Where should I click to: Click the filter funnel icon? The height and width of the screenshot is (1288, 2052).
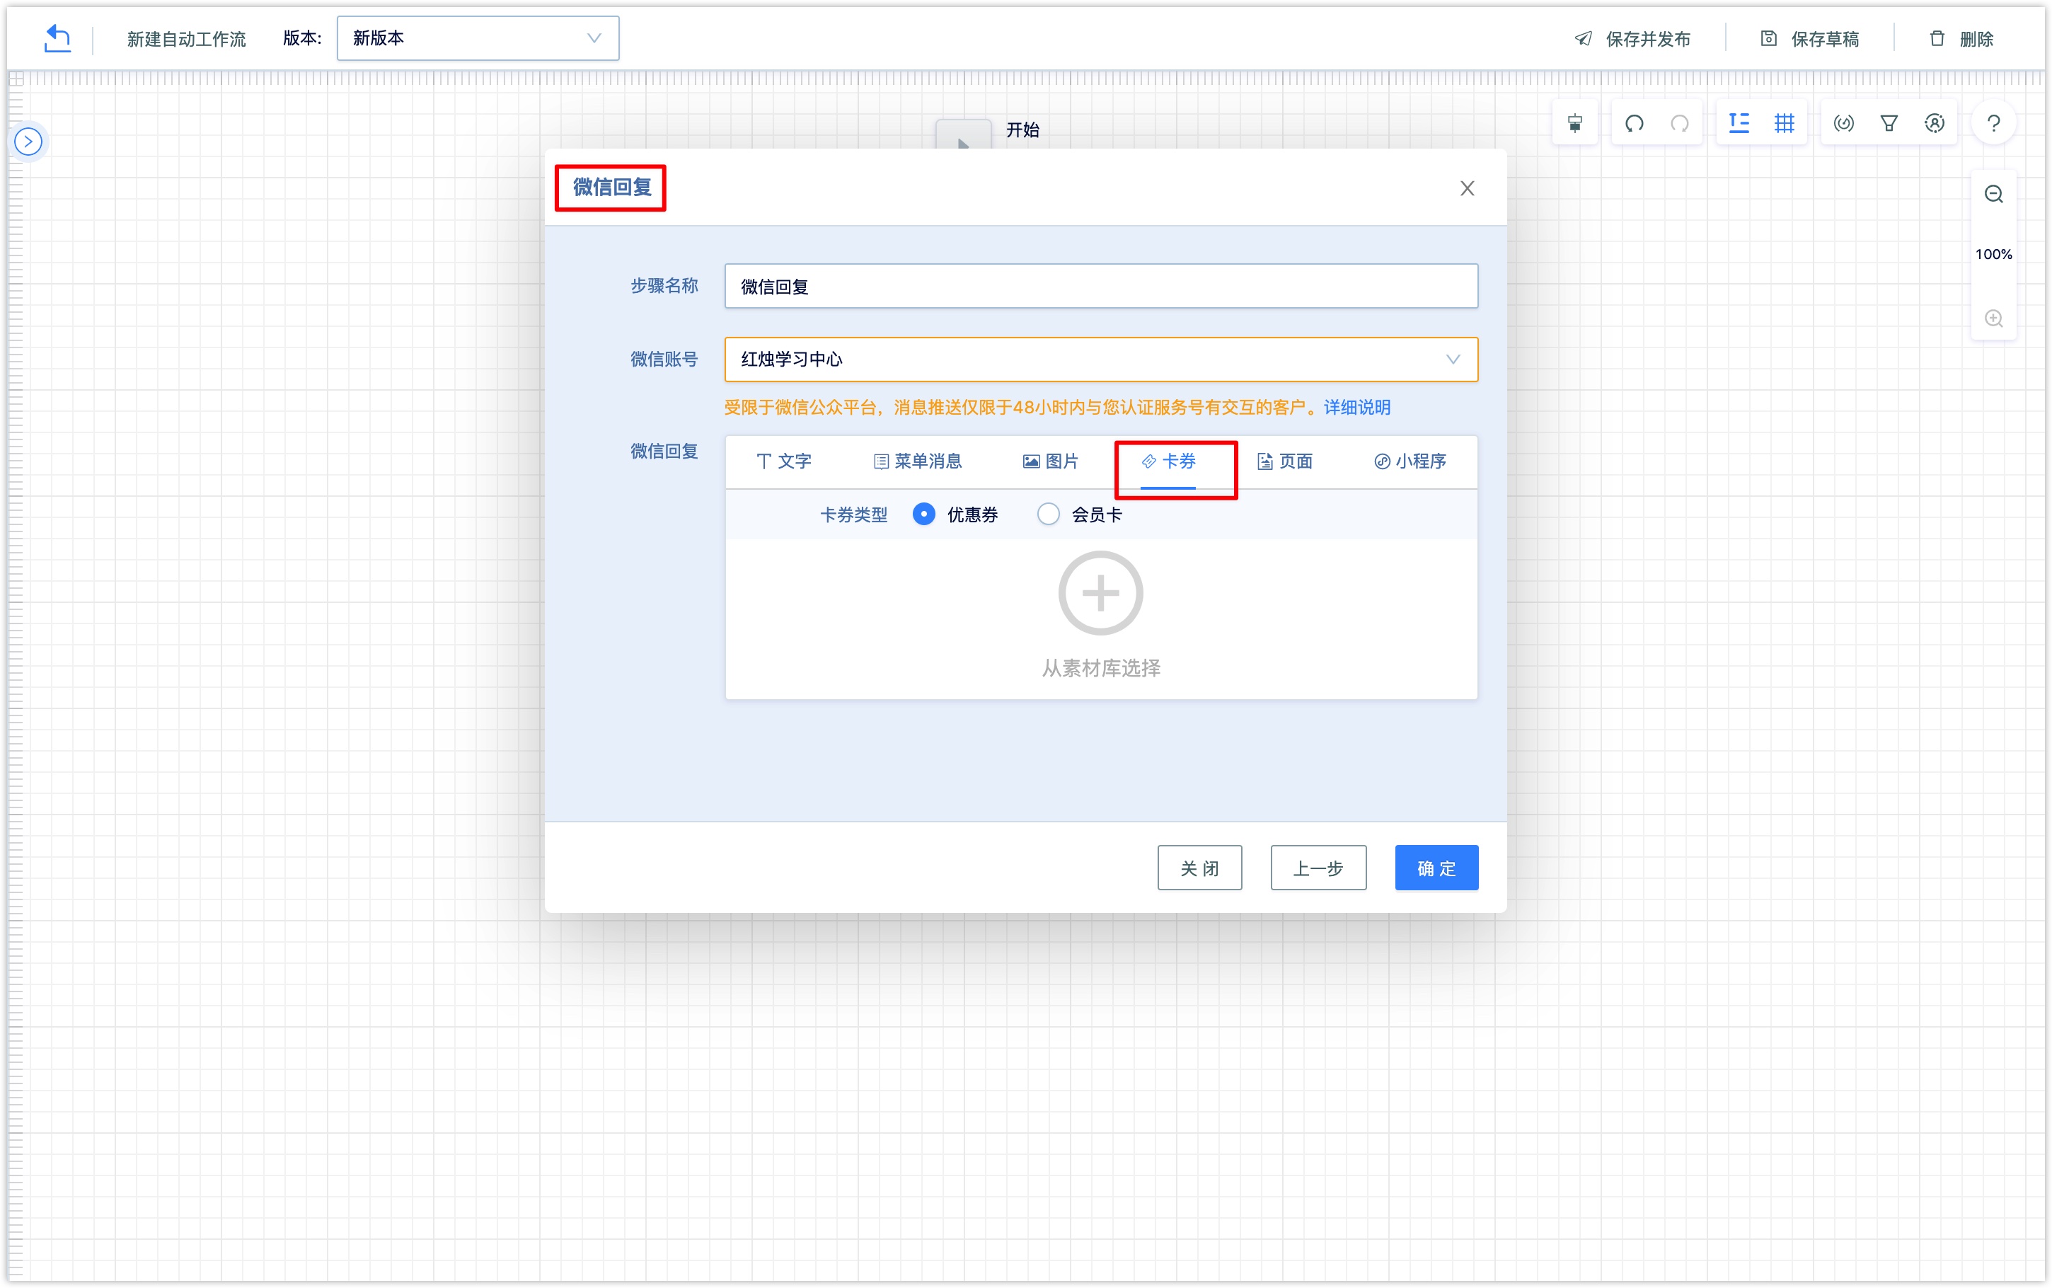tap(1889, 124)
